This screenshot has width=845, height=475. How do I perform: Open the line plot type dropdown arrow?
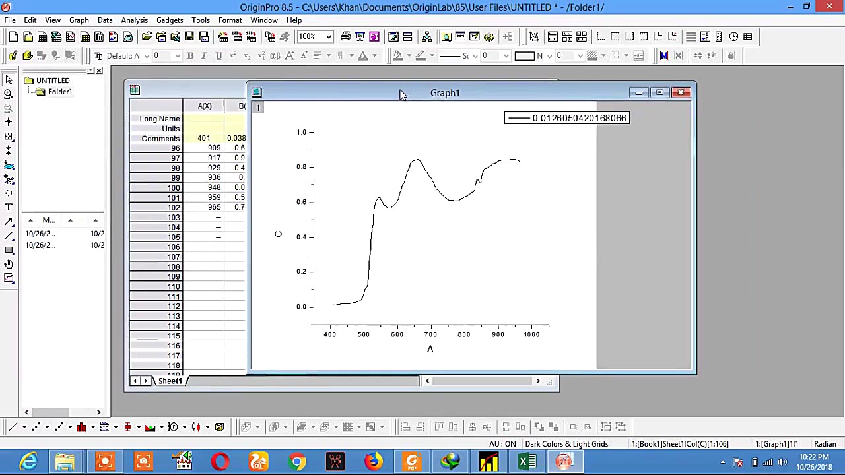point(24,427)
